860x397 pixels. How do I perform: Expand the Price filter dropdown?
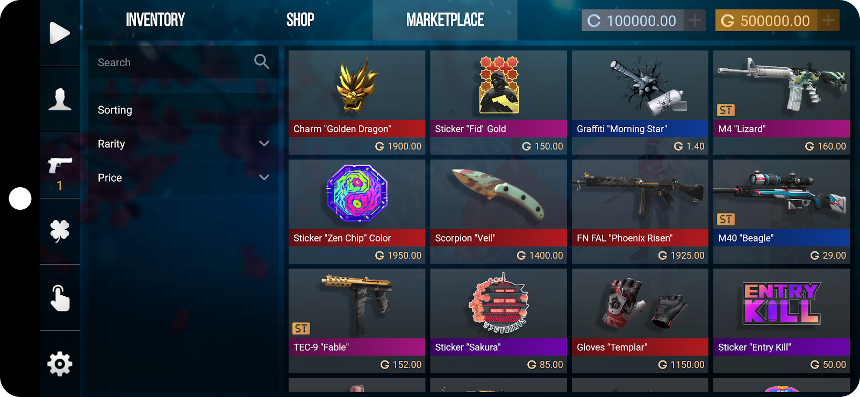coord(264,178)
